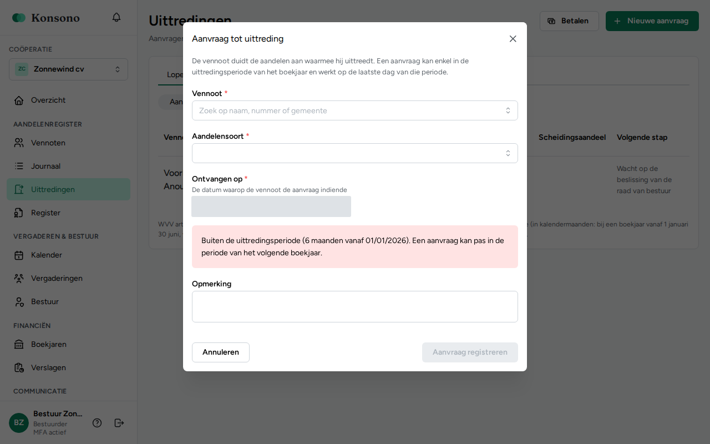Click the logout icon in sidebar footer
Viewport: 710px width, 444px height.
119,423
